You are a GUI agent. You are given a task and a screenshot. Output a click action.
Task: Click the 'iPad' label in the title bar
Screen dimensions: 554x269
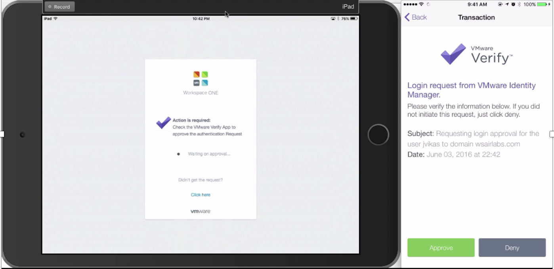click(348, 7)
